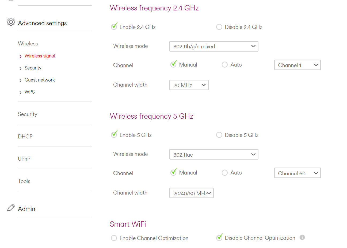The height and width of the screenshot is (248, 347).
Task: Click the chevron next to Guest network
Action: click(21, 80)
